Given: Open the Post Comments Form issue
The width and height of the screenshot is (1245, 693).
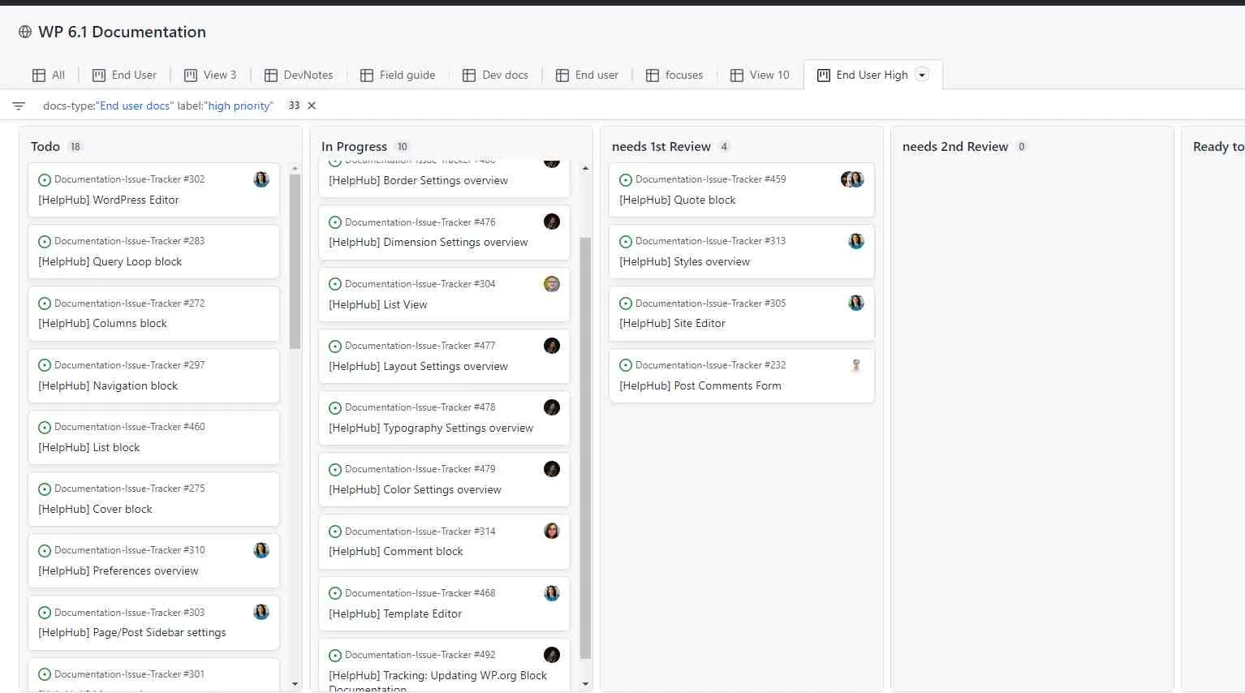Looking at the screenshot, I should click(700, 385).
